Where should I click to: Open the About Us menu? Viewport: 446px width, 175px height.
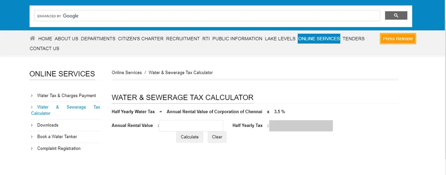pos(67,38)
